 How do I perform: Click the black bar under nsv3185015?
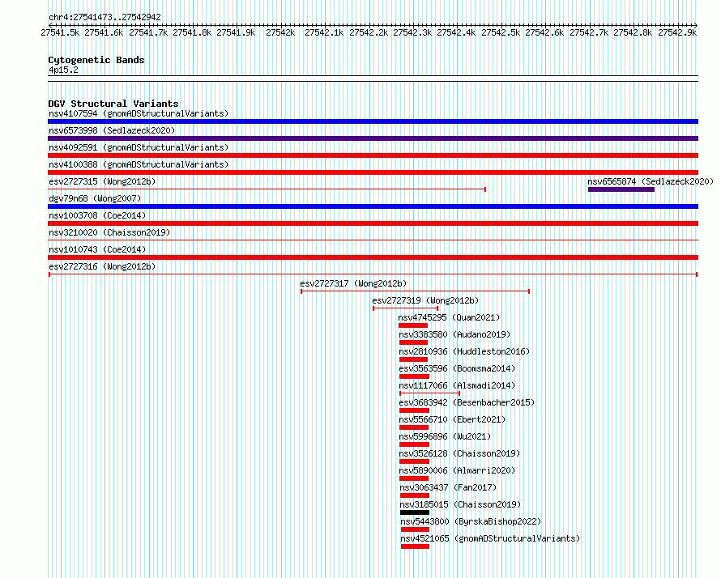(x=415, y=512)
